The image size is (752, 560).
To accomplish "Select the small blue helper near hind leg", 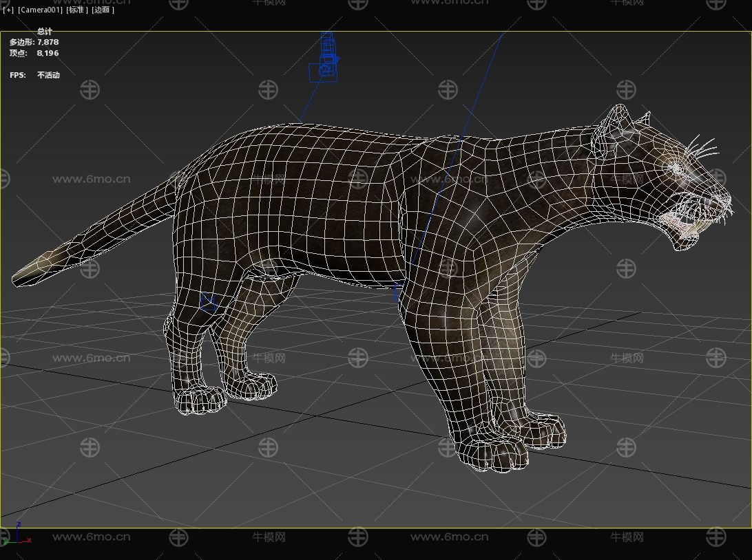I will tap(209, 301).
